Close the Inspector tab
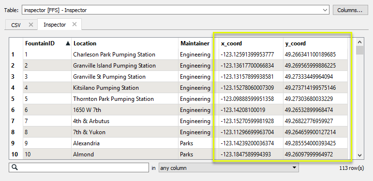This screenshot has height=181, width=373. pos(75,24)
